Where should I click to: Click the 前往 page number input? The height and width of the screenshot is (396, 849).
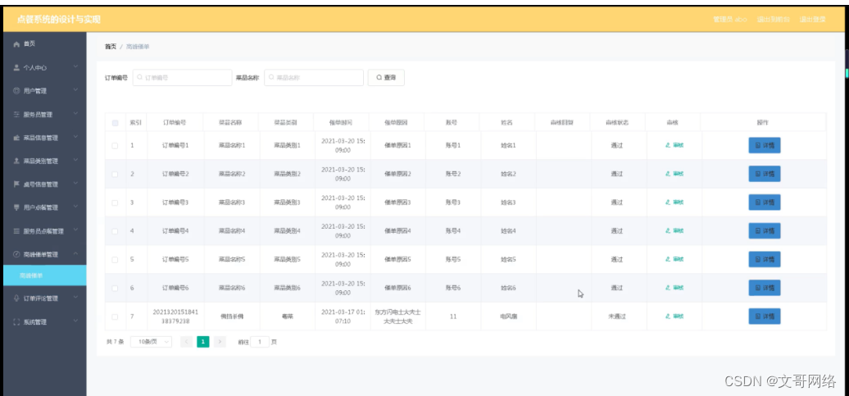[x=260, y=342]
